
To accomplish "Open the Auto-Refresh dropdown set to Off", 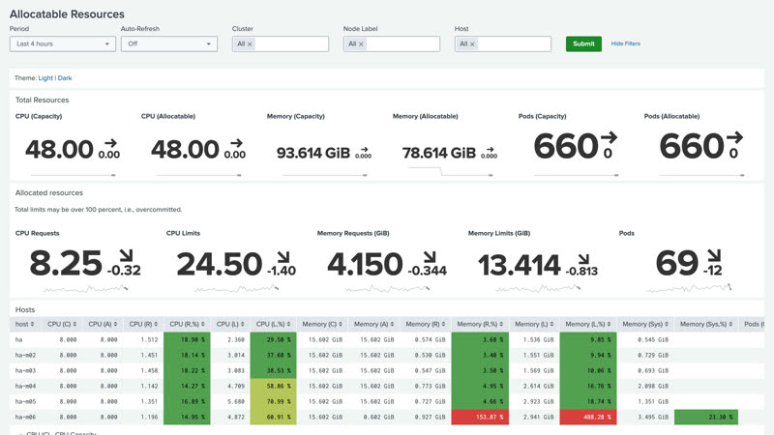I will 168,43.
